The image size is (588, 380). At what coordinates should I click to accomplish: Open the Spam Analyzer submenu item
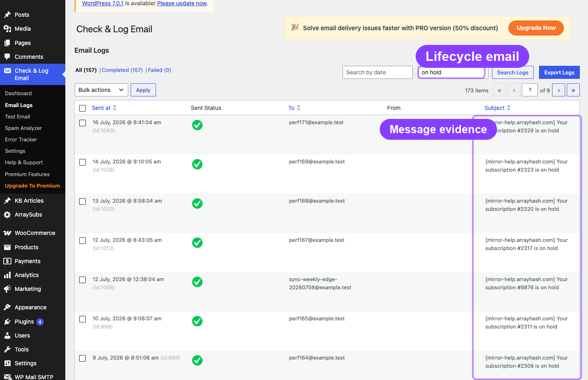tap(23, 128)
